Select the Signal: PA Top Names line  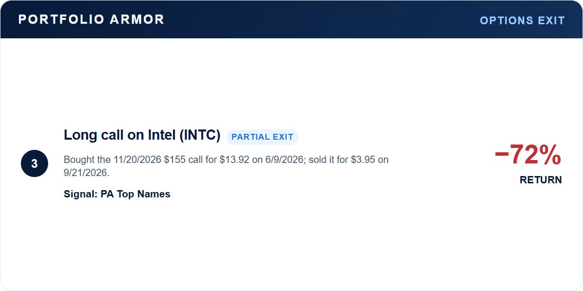coord(117,194)
